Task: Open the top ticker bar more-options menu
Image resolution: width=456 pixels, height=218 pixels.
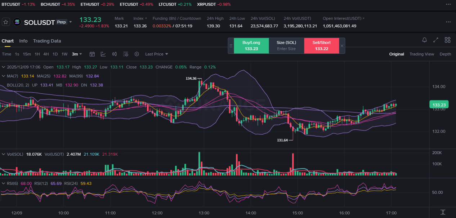Action: (x=448, y=4)
